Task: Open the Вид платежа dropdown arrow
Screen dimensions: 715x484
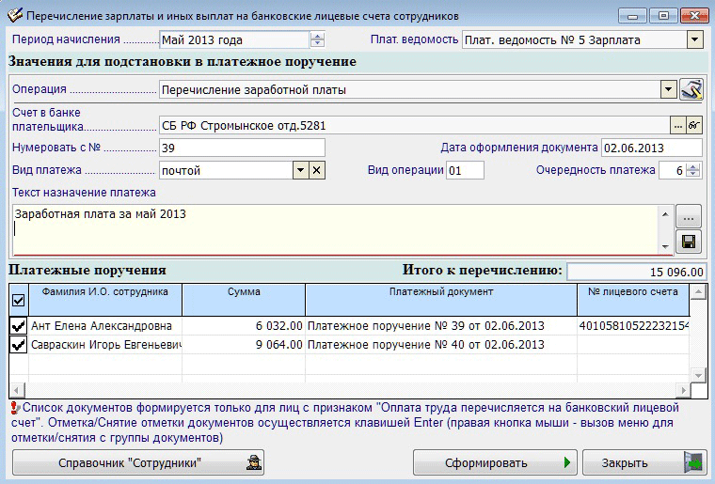Action: tap(300, 170)
